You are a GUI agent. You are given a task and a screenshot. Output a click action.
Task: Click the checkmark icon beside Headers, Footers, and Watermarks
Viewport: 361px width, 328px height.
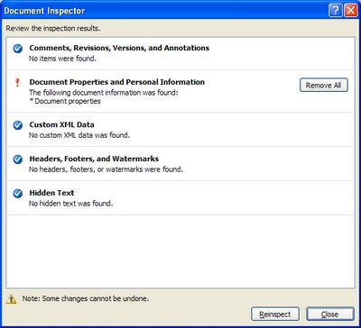coord(18,159)
